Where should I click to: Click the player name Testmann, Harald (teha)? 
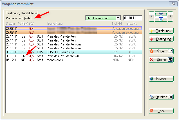[22, 13]
